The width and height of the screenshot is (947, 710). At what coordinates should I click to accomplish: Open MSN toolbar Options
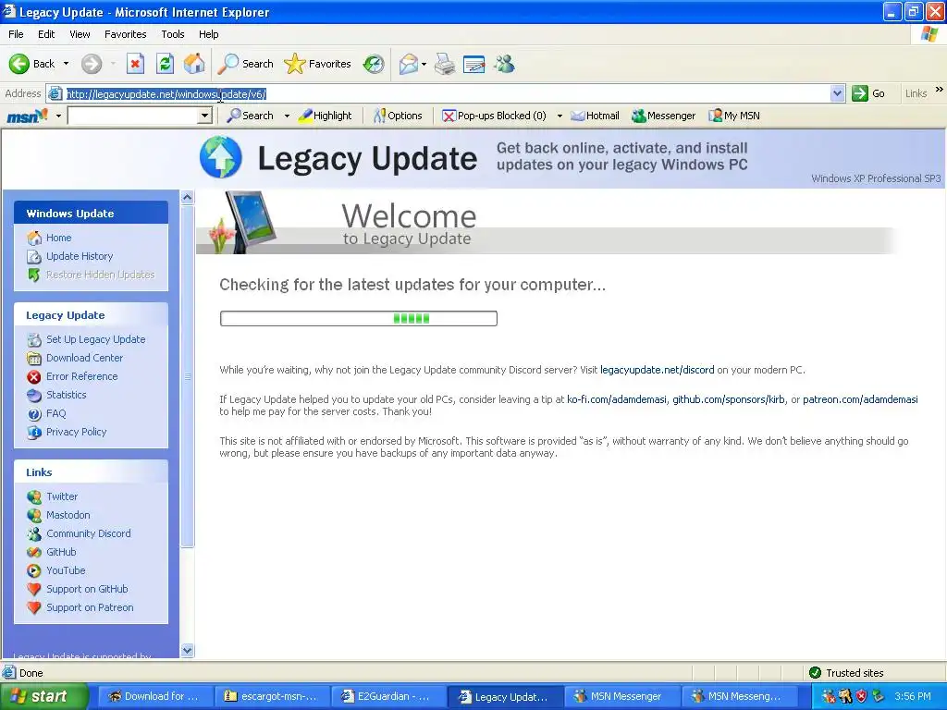pos(398,116)
